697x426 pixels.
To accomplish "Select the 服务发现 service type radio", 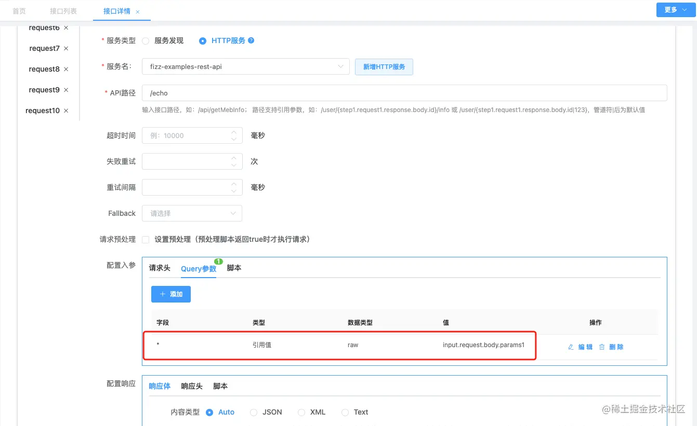I will click(x=146, y=40).
